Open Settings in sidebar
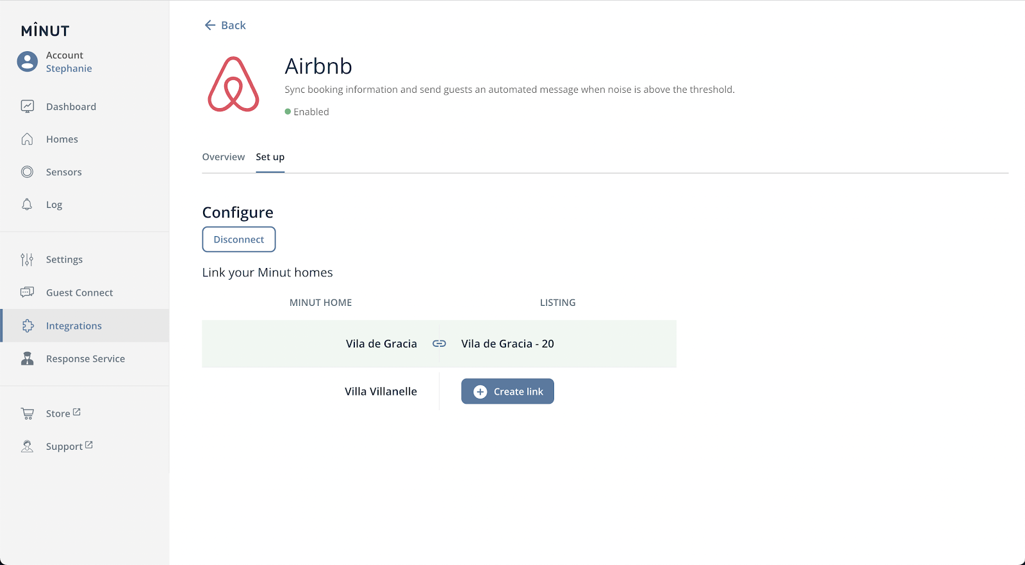This screenshot has height=565, width=1025. click(85, 259)
